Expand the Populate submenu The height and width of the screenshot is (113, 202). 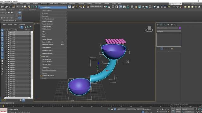[x=53, y=73]
